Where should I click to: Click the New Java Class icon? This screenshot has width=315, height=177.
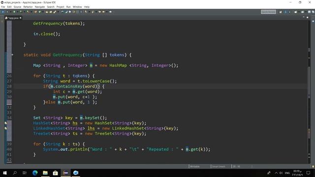(40, 12)
